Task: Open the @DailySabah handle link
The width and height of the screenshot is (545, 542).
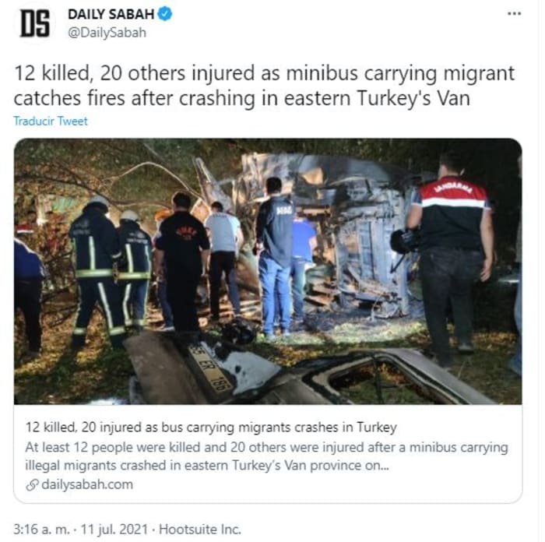Action: pos(107,33)
